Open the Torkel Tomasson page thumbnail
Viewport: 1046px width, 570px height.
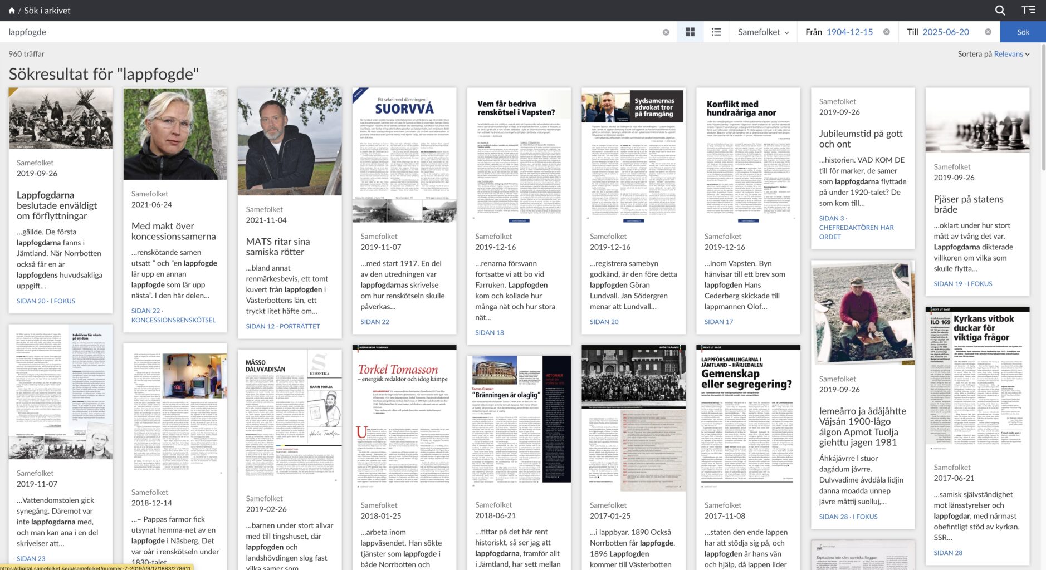pos(404,415)
